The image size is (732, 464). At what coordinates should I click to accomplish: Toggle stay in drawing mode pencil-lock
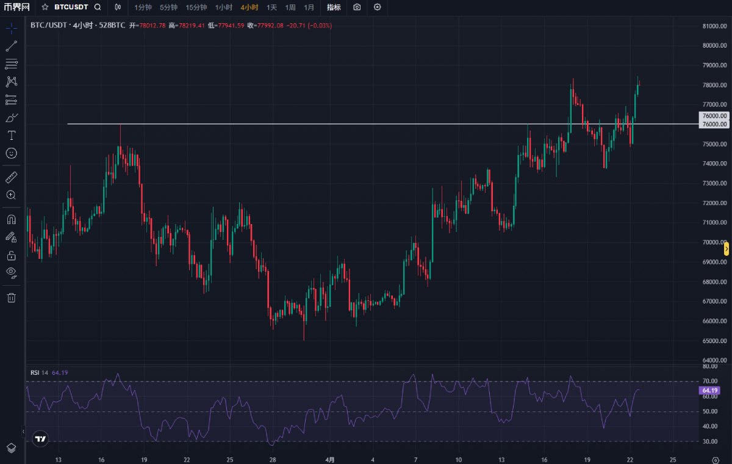click(x=11, y=237)
